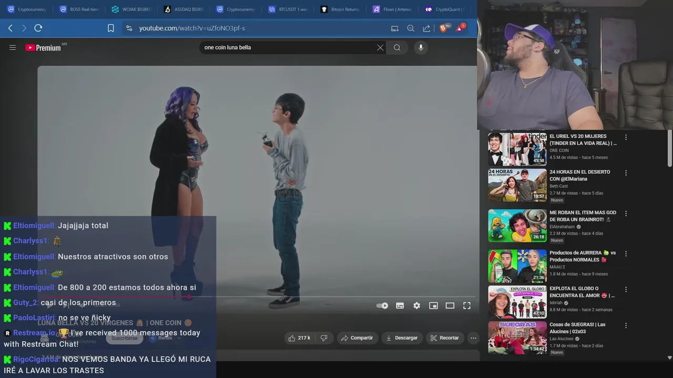Switch to CryptoQuant browser tab
The width and height of the screenshot is (673, 378).
click(x=444, y=9)
